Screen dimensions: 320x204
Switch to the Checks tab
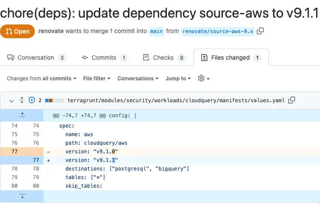(x=164, y=58)
